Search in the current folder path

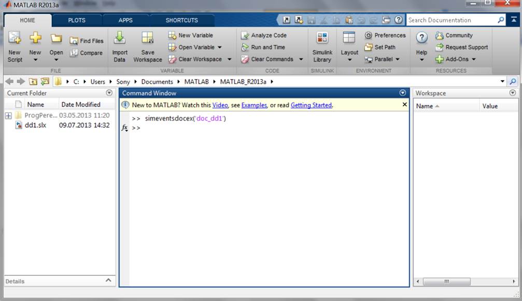(513, 81)
